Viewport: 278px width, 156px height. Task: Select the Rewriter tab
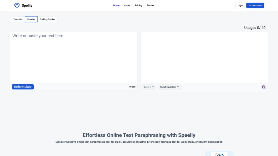coord(31,19)
